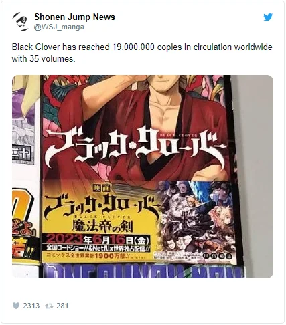Visit the @WSJ_manga handle
This screenshot has height=325, width=286.
point(59,27)
